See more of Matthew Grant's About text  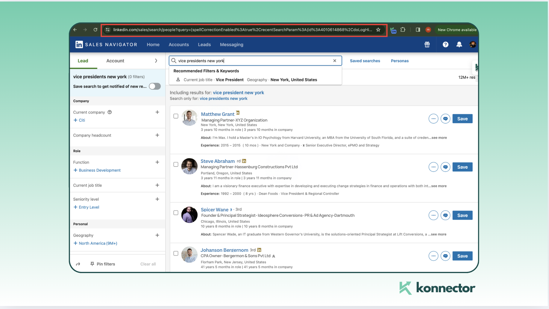[x=439, y=138]
